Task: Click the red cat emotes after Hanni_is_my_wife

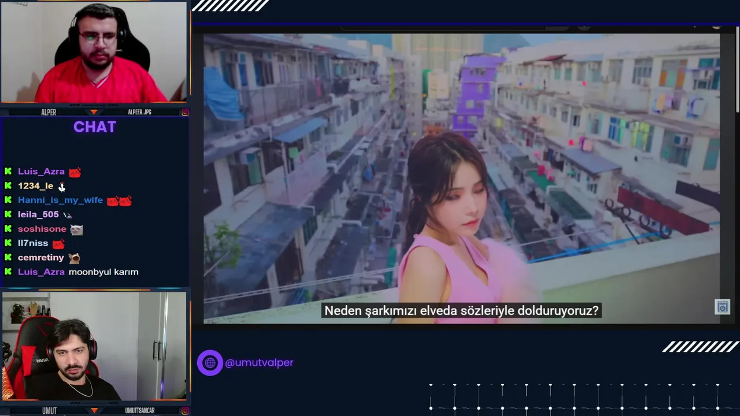Action: (119, 200)
